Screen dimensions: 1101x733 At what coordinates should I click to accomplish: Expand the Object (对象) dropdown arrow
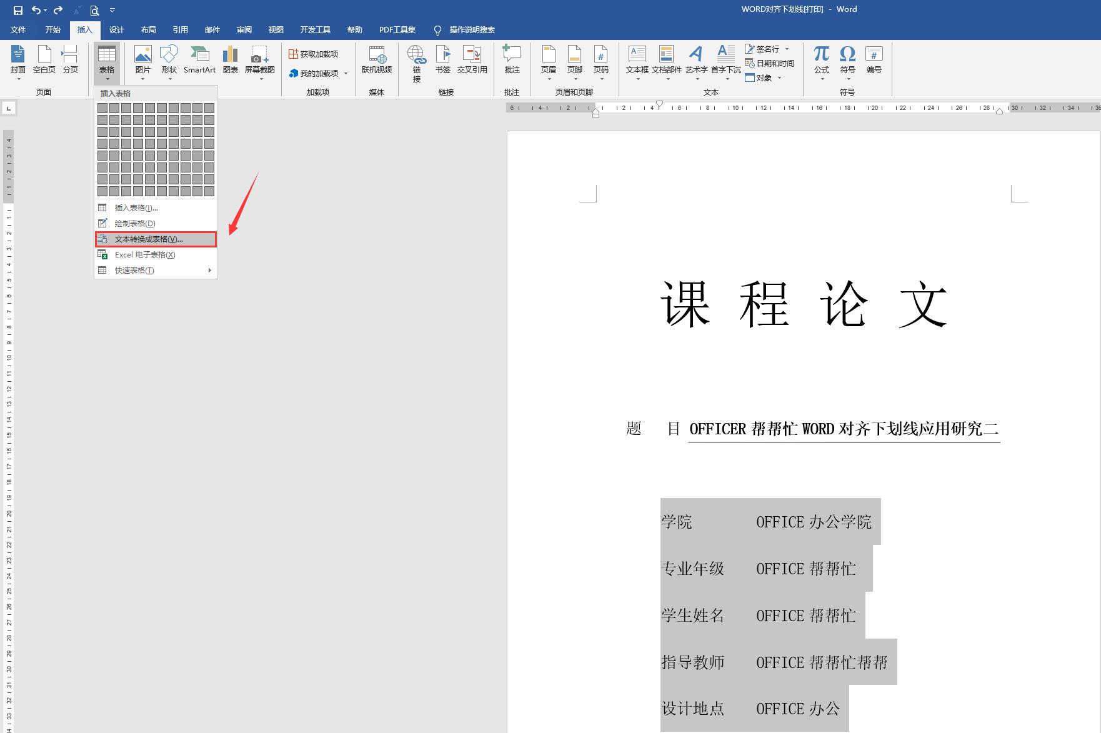(779, 78)
